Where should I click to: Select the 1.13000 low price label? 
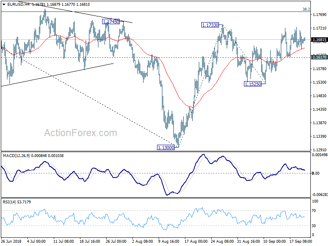[166, 148]
